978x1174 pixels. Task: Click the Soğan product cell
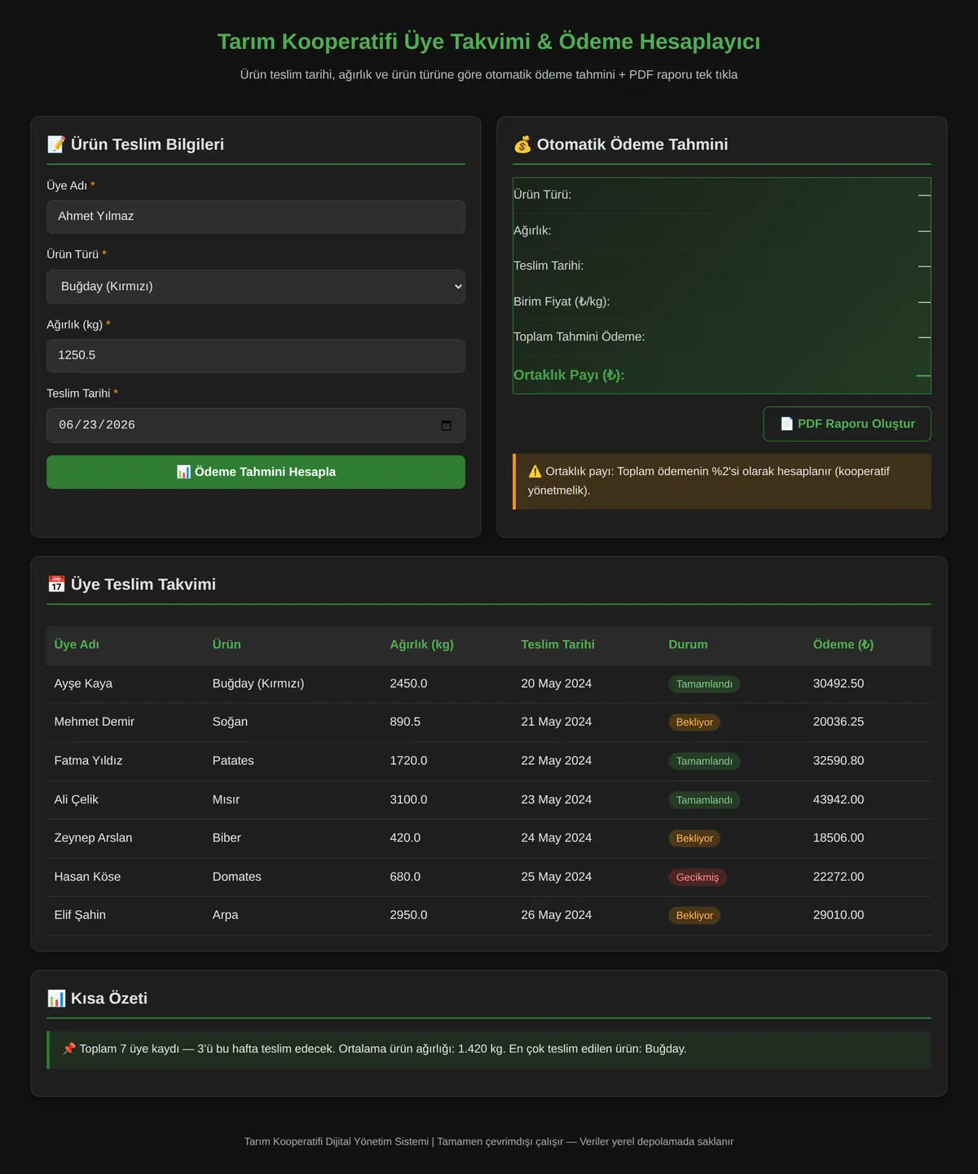pyautogui.click(x=230, y=722)
